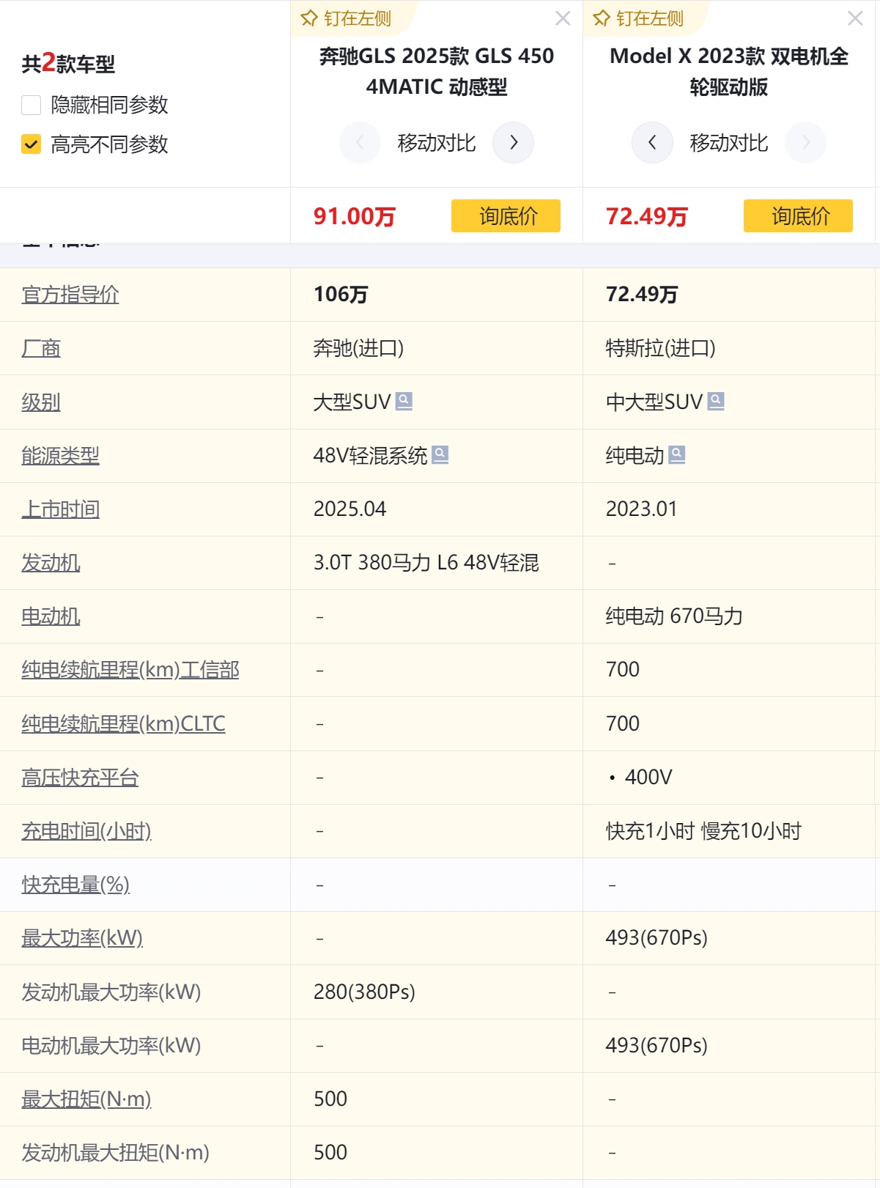Move the GLS column right with arrow
Screen dimensions: 880x1188
click(513, 142)
